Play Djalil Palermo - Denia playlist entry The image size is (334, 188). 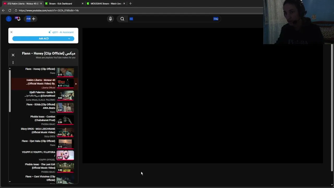point(44,96)
